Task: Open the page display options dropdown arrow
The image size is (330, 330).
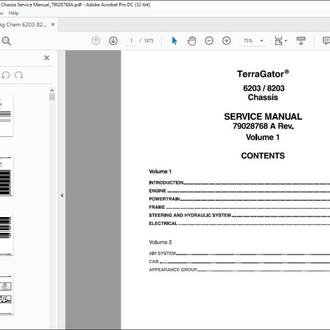Action: [x=286, y=41]
